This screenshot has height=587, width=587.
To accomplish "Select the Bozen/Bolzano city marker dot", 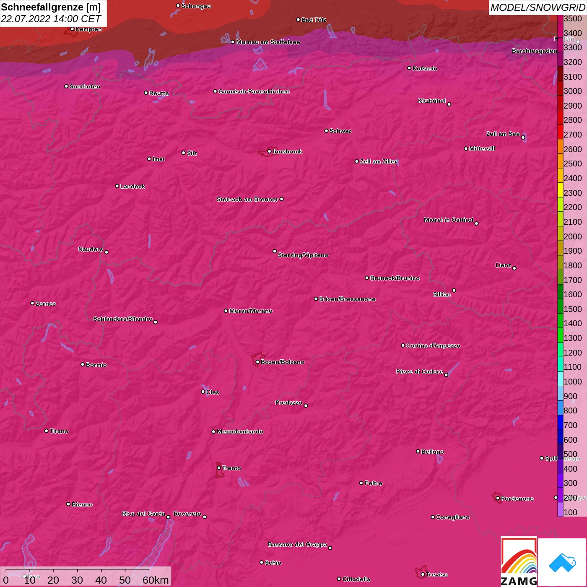I will (257, 362).
